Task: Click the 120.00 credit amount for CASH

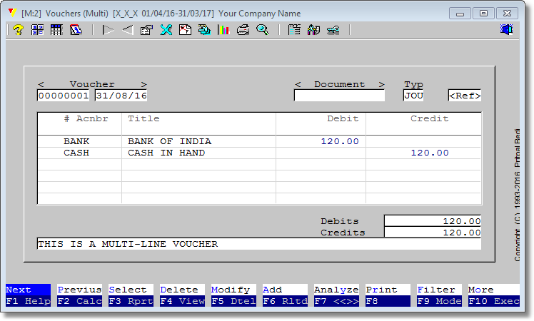Action: pos(423,153)
